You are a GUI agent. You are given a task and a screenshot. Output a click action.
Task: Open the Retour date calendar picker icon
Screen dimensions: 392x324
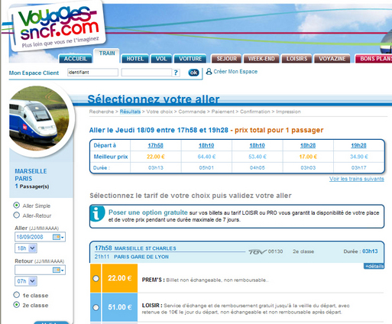point(58,270)
